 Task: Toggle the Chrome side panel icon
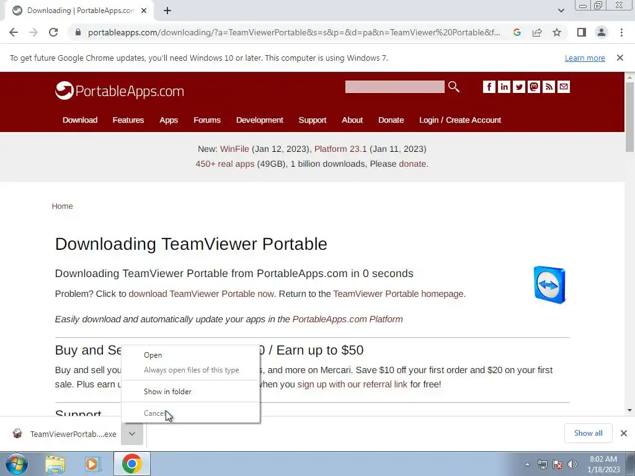[582, 32]
